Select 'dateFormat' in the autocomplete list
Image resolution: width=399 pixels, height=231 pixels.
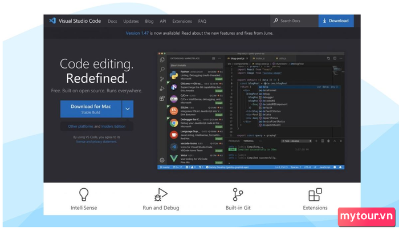click(268, 91)
